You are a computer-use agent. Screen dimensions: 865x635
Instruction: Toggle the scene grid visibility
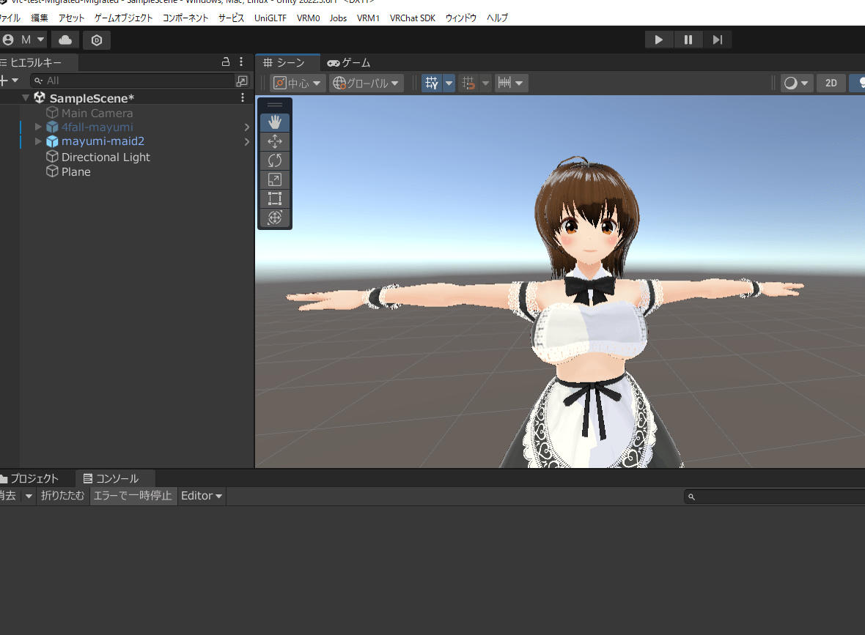pos(432,83)
